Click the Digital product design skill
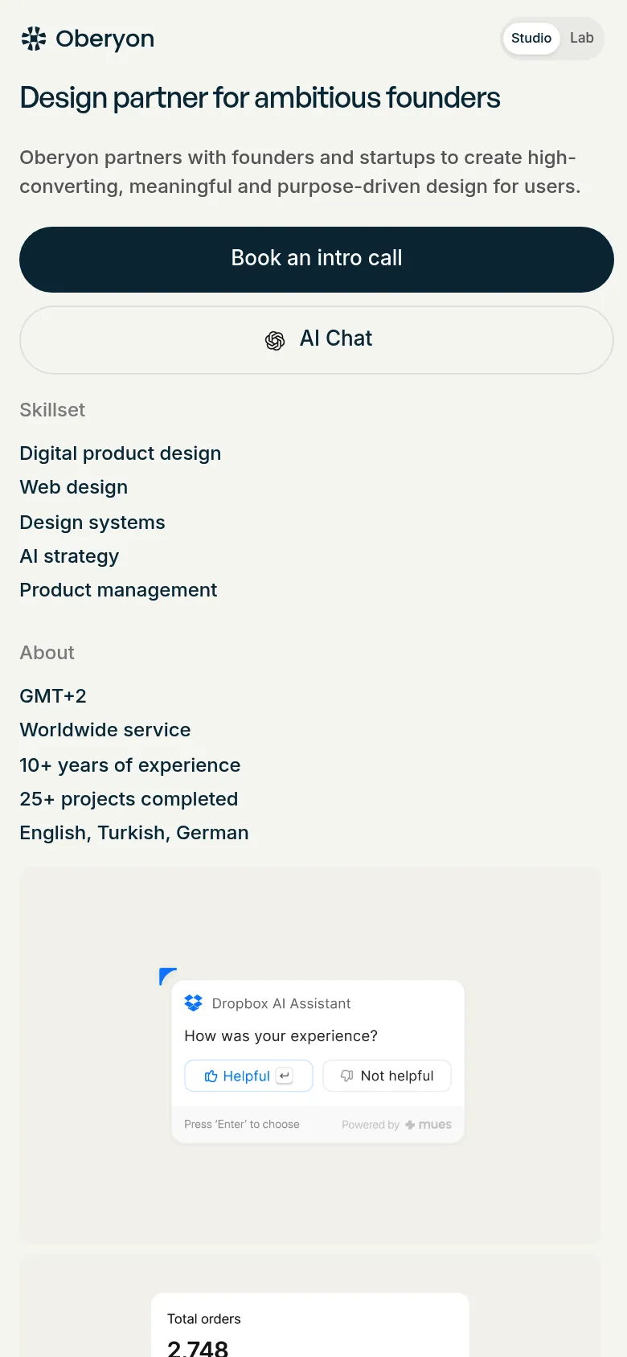 [120, 453]
